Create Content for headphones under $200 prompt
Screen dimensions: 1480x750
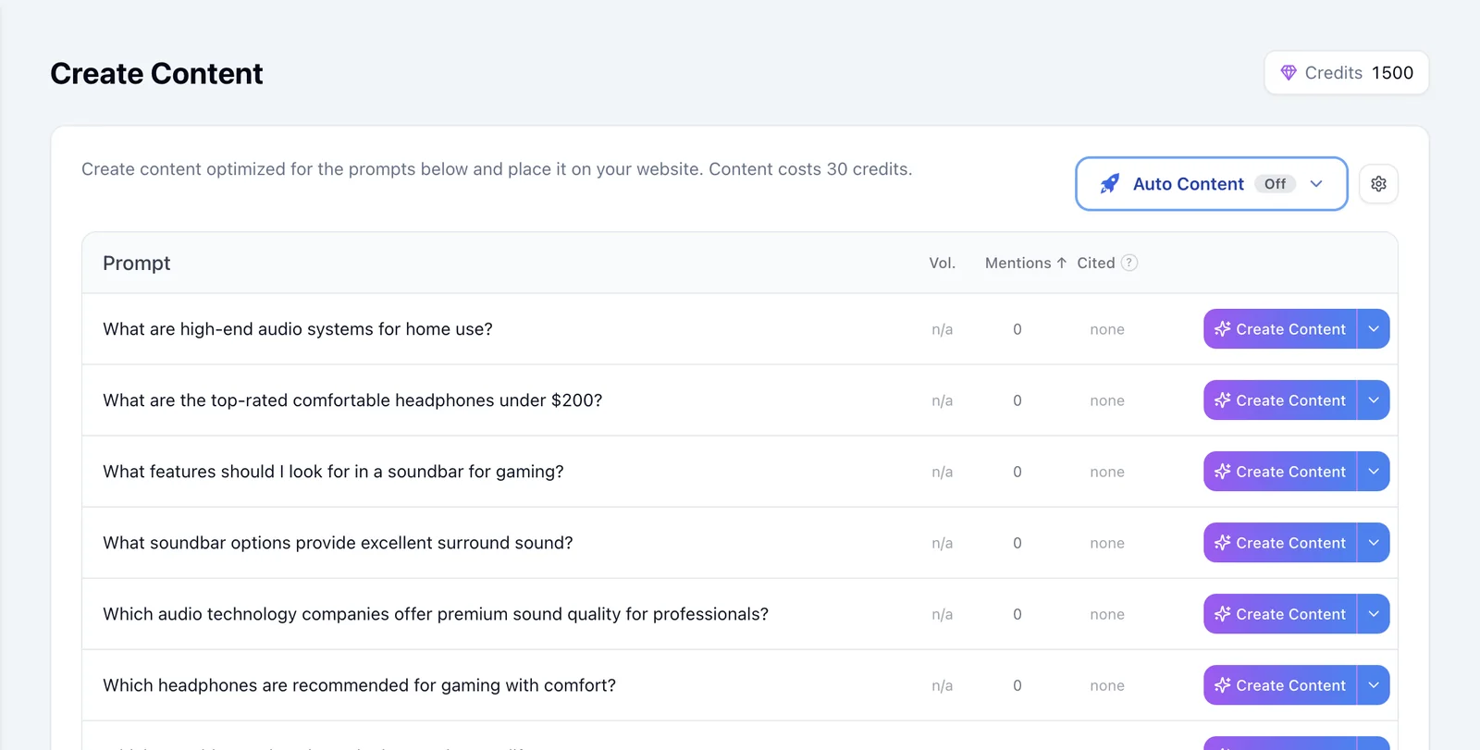coord(1280,400)
